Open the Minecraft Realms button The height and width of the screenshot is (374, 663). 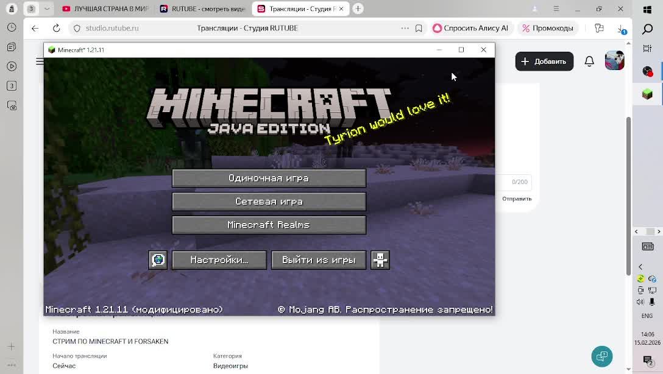269,225
